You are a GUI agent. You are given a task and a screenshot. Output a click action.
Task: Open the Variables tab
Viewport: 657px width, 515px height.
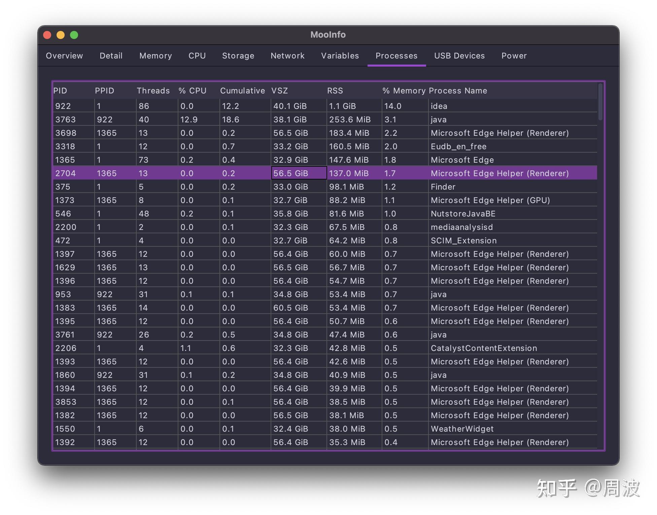coord(340,56)
